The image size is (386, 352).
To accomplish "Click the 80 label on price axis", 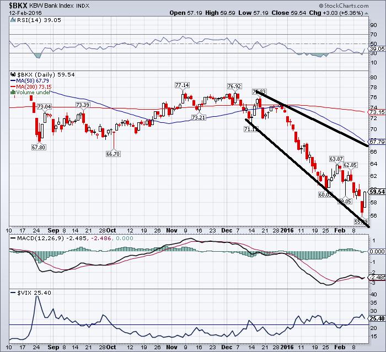I will click(x=373, y=77).
